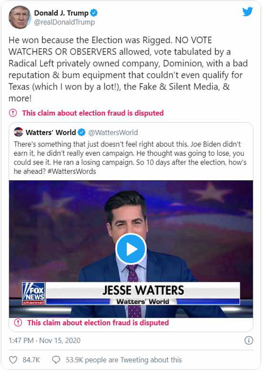Open the #WattersWords hashtag
The height and width of the screenshot is (371, 262).
point(72,171)
